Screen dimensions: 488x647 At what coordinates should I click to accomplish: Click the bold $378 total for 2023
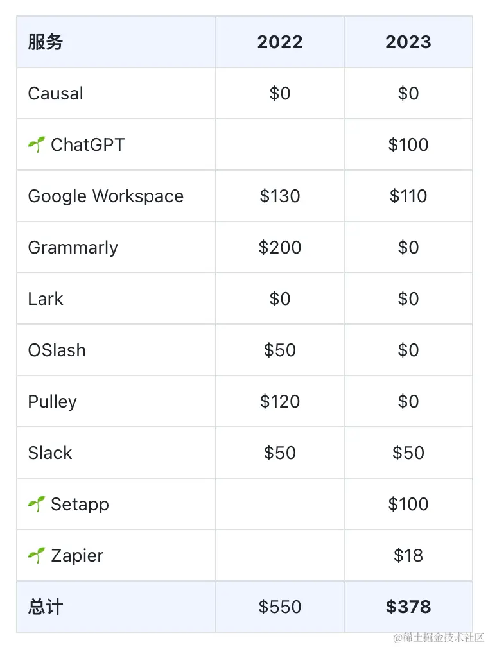408,607
